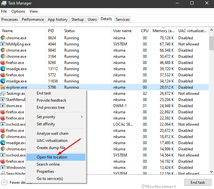Sort by the Status column header
Viewport: 214px width, 189px height.
(87, 31)
